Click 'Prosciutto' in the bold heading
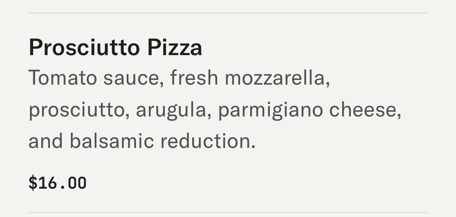This screenshot has height=217, width=456. point(84,48)
